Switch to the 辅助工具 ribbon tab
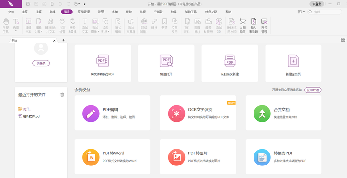 (x=191, y=12)
